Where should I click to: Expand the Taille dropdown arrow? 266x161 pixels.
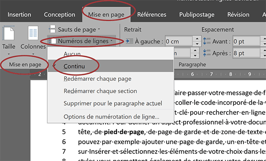[x=9, y=54]
